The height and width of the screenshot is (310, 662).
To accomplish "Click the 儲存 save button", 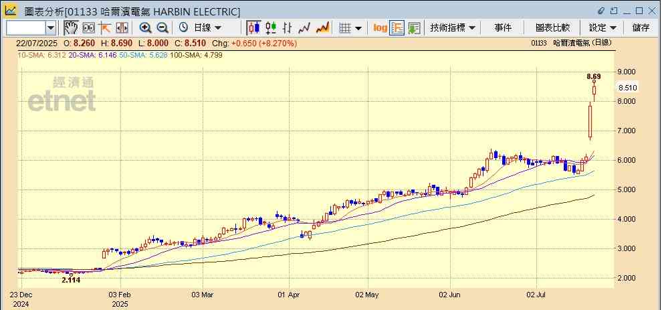I will [x=641, y=28].
